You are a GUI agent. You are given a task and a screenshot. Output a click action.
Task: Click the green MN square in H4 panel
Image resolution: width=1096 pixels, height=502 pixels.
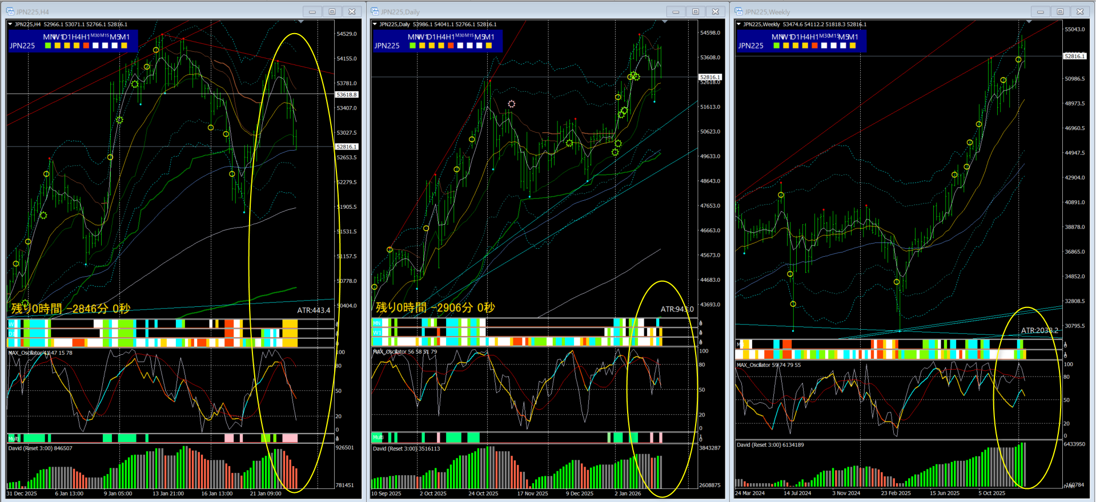coord(48,46)
